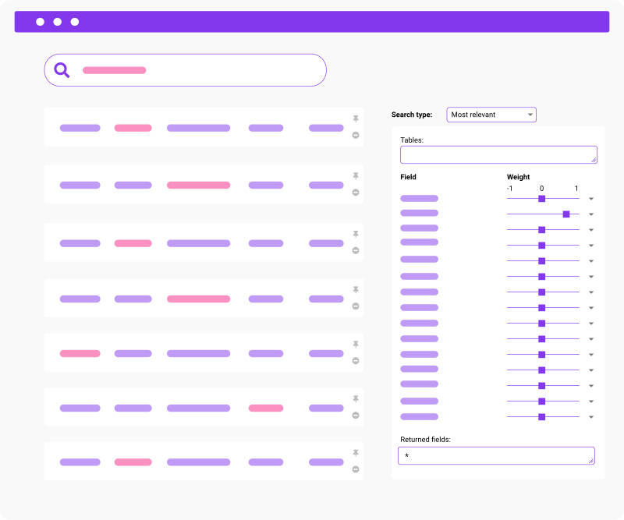Click inside the Returned fields text box

[x=496, y=455]
